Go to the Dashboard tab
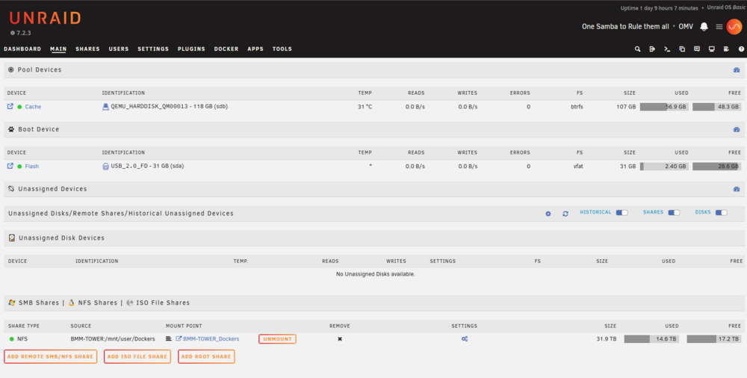 pyautogui.click(x=22, y=49)
